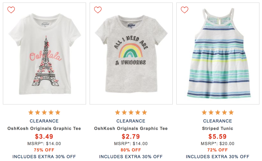Open the Striped Tunic star rating reviews
The image size is (262, 161).
coord(217,112)
